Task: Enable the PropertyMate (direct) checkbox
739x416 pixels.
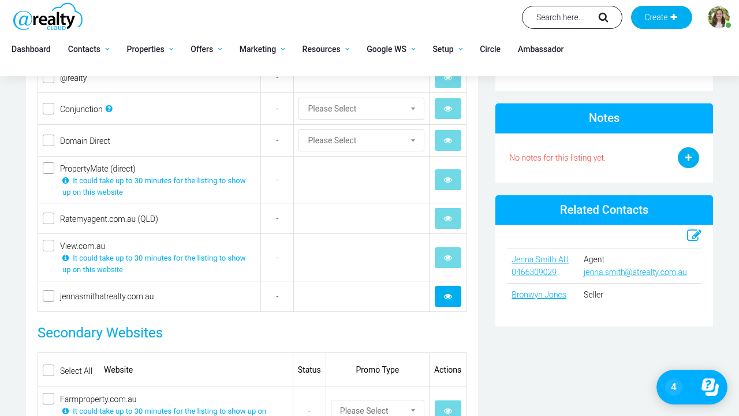Action: [x=48, y=168]
